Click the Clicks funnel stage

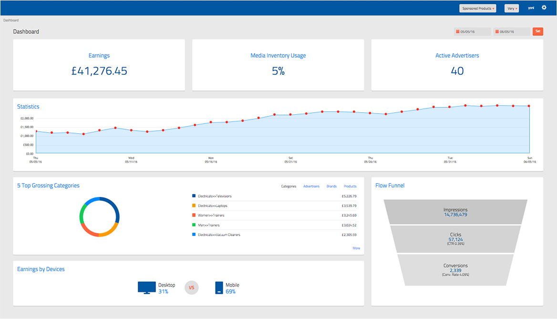455,239
